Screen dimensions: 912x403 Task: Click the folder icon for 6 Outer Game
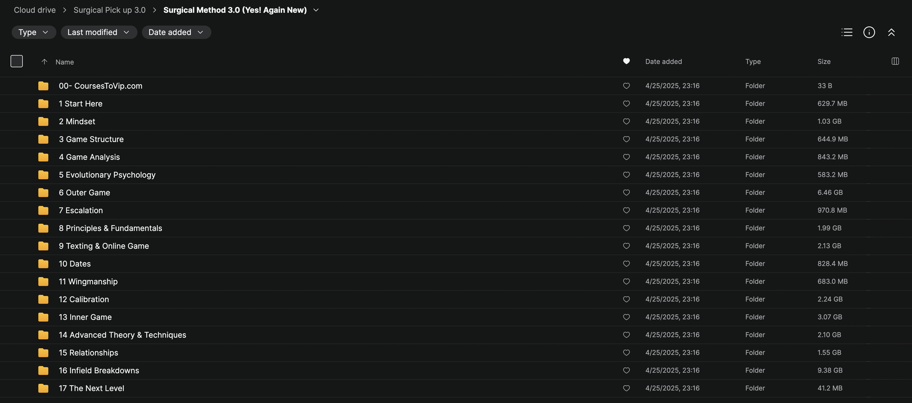[x=43, y=192]
